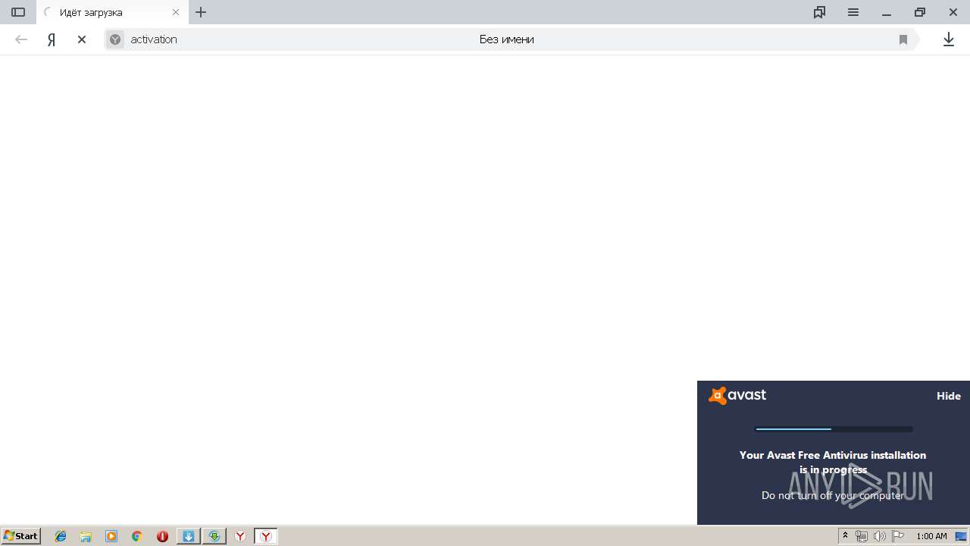This screenshot has width=970, height=546.
Task: Click 'Do not turn off your computer' text
Action: click(833, 495)
